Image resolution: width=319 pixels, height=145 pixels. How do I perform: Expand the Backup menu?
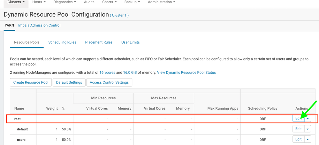tap(132, 2)
